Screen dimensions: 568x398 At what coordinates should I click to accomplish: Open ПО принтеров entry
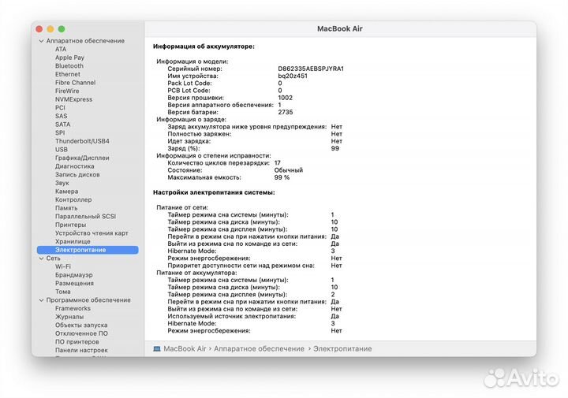pyautogui.click(x=77, y=341)
